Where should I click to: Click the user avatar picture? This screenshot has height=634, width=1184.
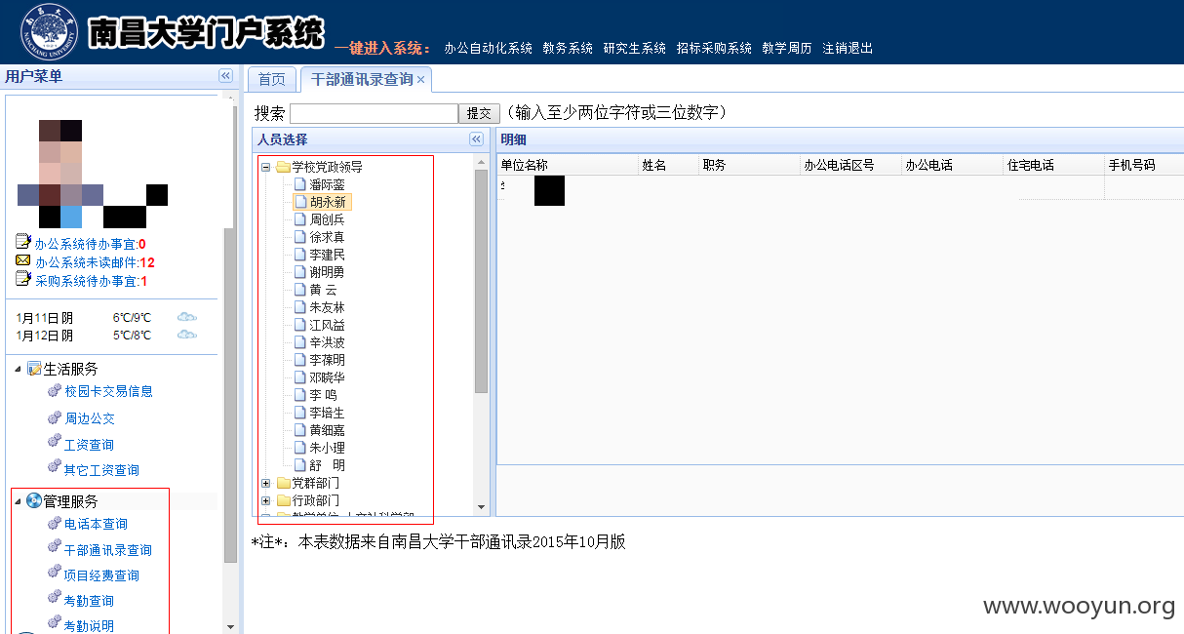point(93,174)
